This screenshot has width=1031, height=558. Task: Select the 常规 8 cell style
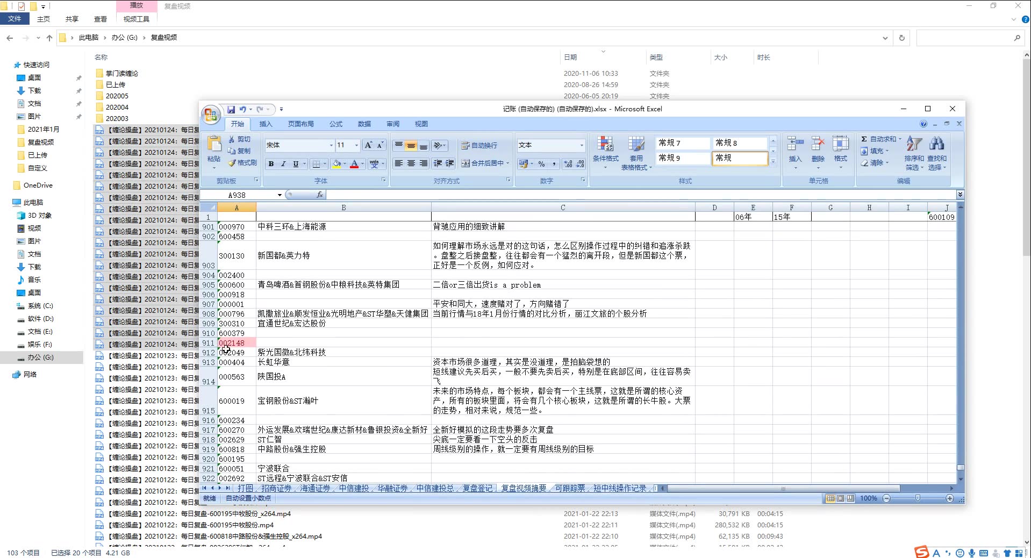739,143
